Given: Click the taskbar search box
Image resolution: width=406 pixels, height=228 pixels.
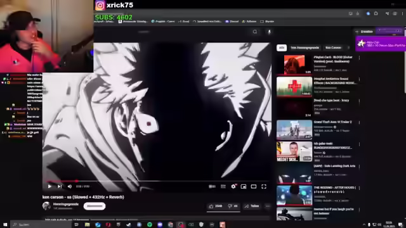Looking at the screenshot, I should click(41, 224).
